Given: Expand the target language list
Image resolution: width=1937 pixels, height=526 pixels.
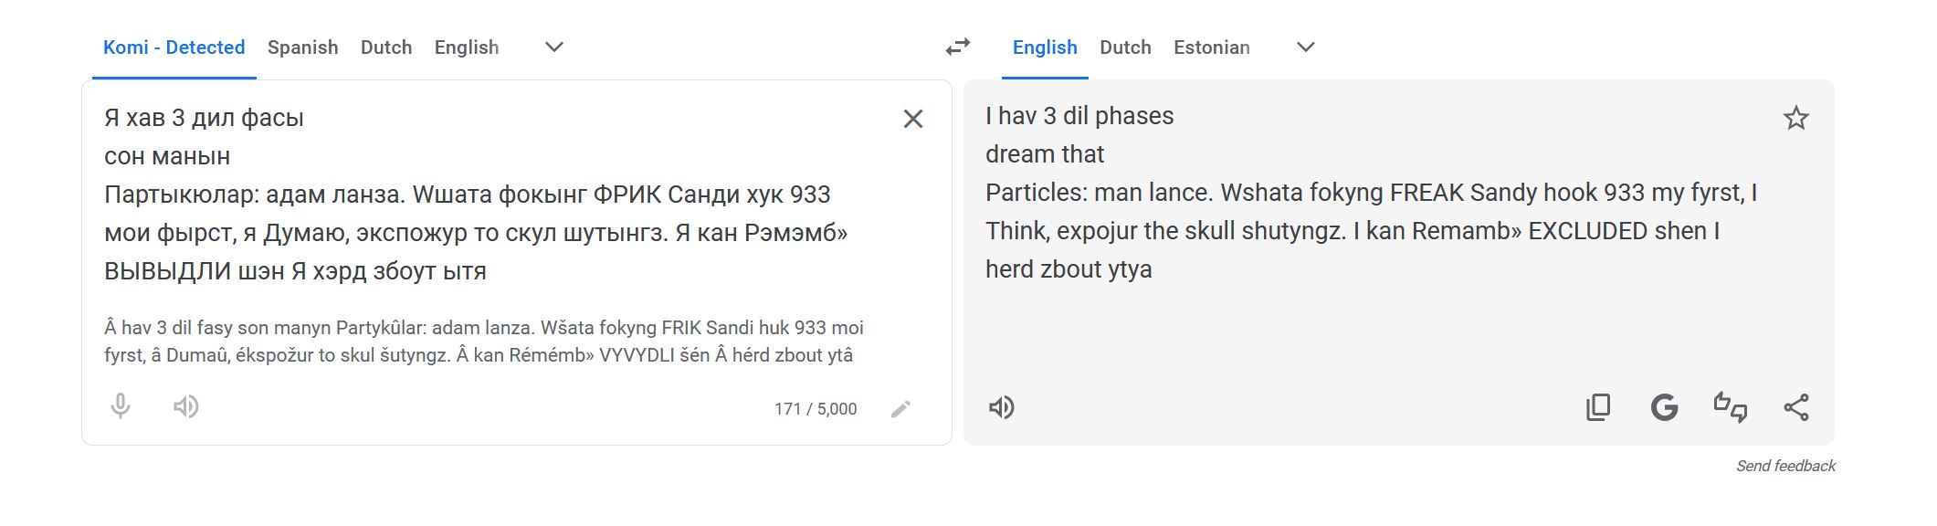Looking at the screenshot, I should pyautogui.click(x=1306, y=47).
